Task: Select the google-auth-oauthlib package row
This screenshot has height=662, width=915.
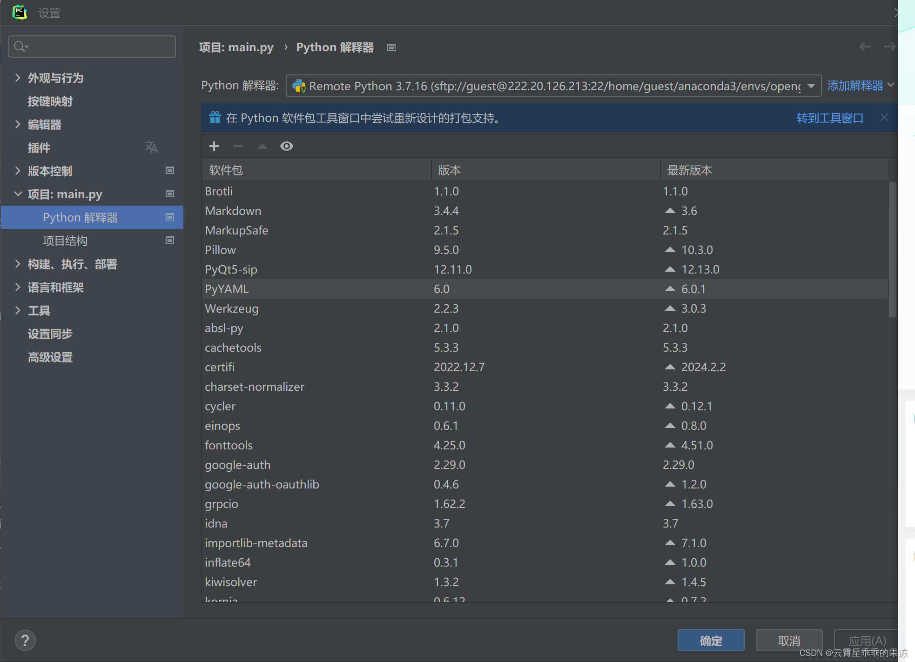Action: [545, 484]
